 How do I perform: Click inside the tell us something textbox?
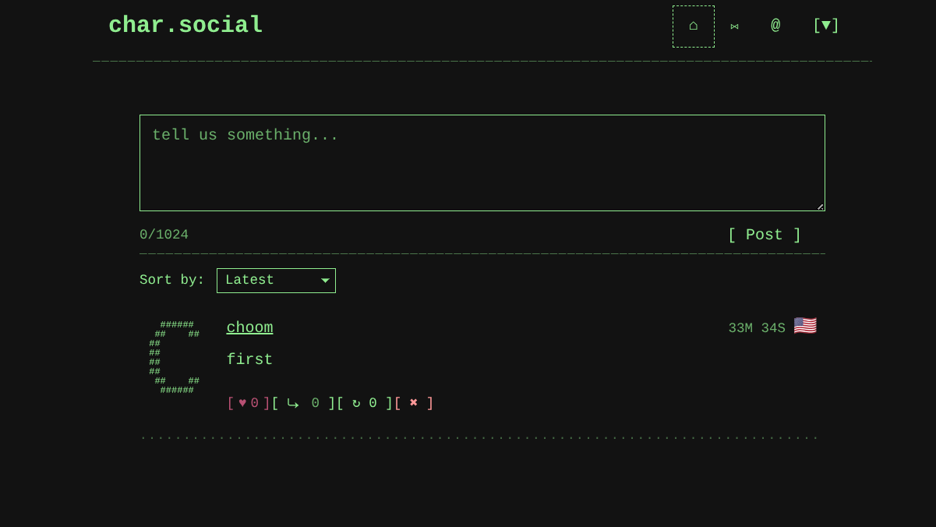482,162
